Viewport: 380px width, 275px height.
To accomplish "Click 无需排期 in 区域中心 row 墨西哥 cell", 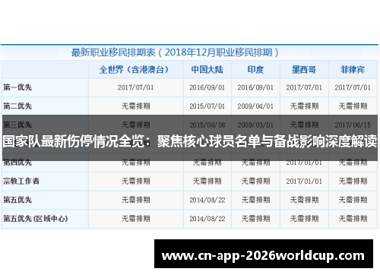I will coord(304,219).
